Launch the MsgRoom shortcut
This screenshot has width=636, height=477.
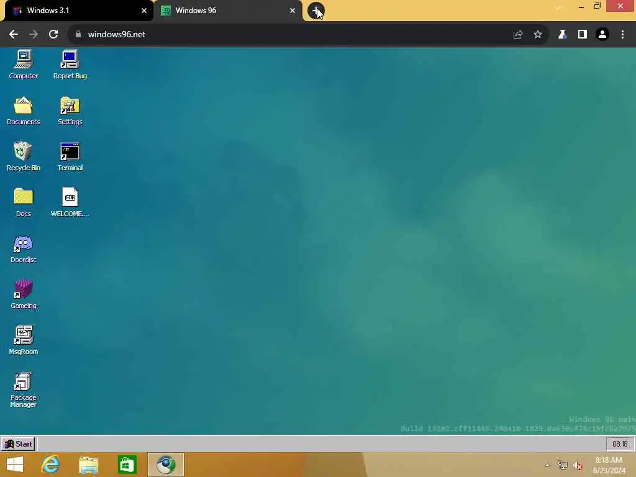pos(23,340)
